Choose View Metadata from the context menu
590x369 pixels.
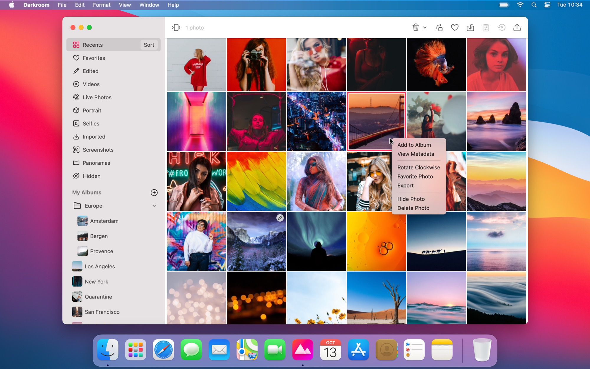coord(416,154)
